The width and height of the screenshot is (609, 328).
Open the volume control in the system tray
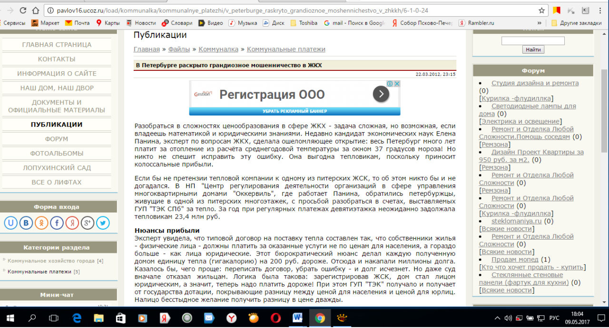pos(508,318)
